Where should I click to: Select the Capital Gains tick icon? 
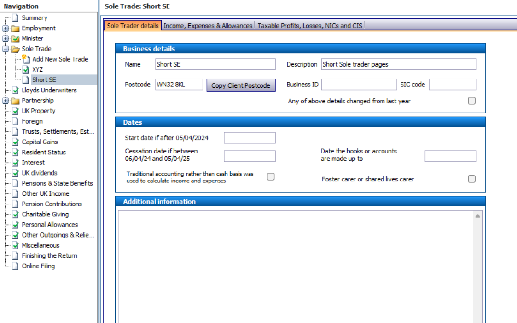pyautogui.click(x=15, y=142)
